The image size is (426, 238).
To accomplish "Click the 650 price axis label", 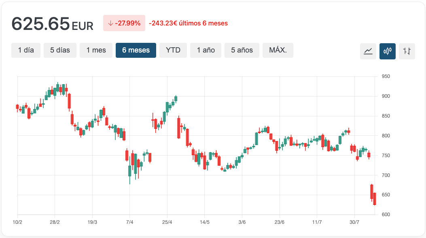I will pos(386,195).
